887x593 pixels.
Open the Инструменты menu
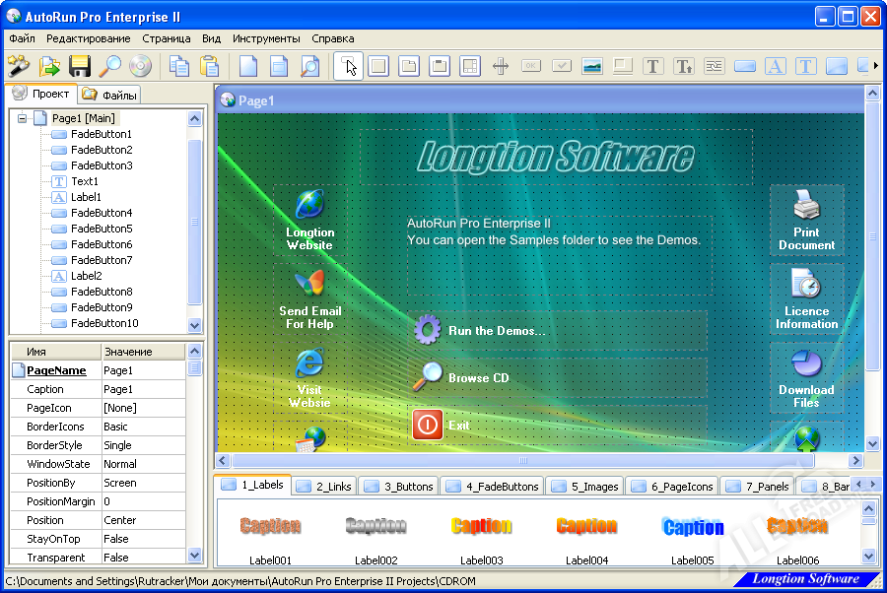pyautogui.click(x=266, y=38)
